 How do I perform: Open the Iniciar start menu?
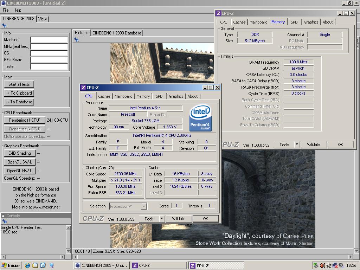[11, 265]
